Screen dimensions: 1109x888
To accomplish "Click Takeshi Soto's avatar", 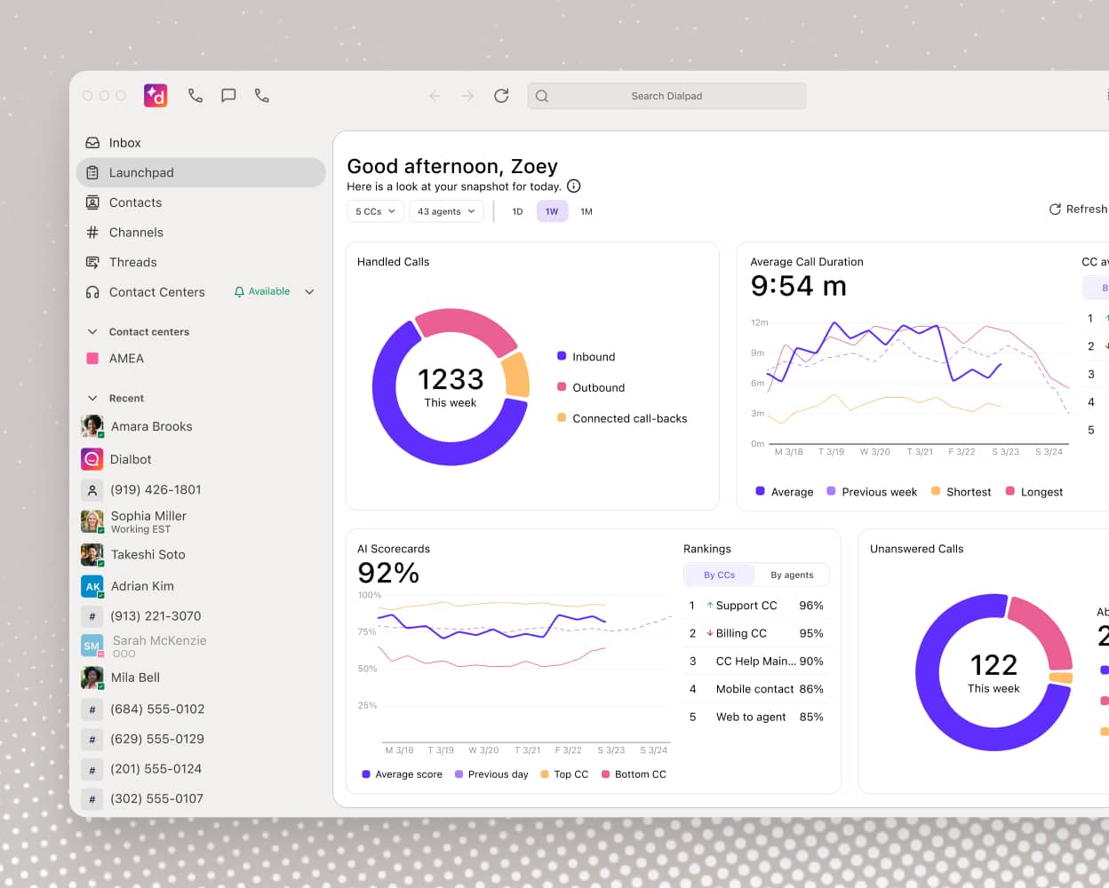I will click(x=92, y=555).
